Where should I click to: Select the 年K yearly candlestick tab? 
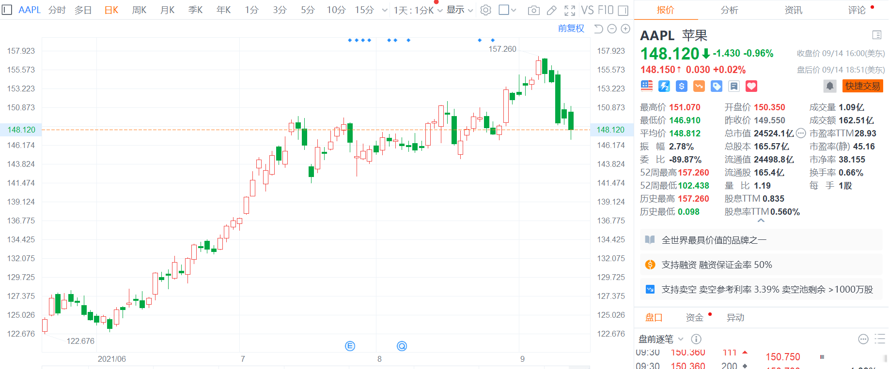coord(223,10)
